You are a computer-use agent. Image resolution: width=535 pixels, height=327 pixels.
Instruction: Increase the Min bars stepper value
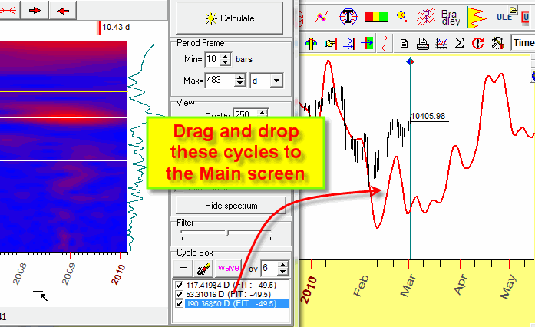pos(225,56)
